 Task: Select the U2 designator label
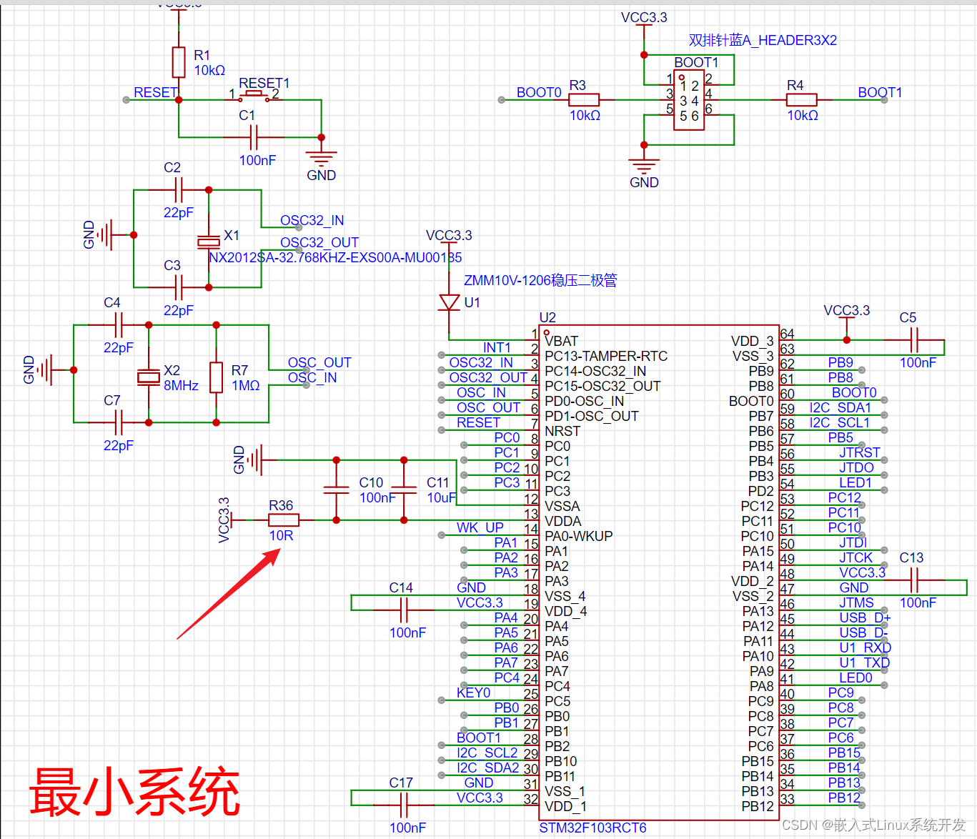click(x=547, y=317)
